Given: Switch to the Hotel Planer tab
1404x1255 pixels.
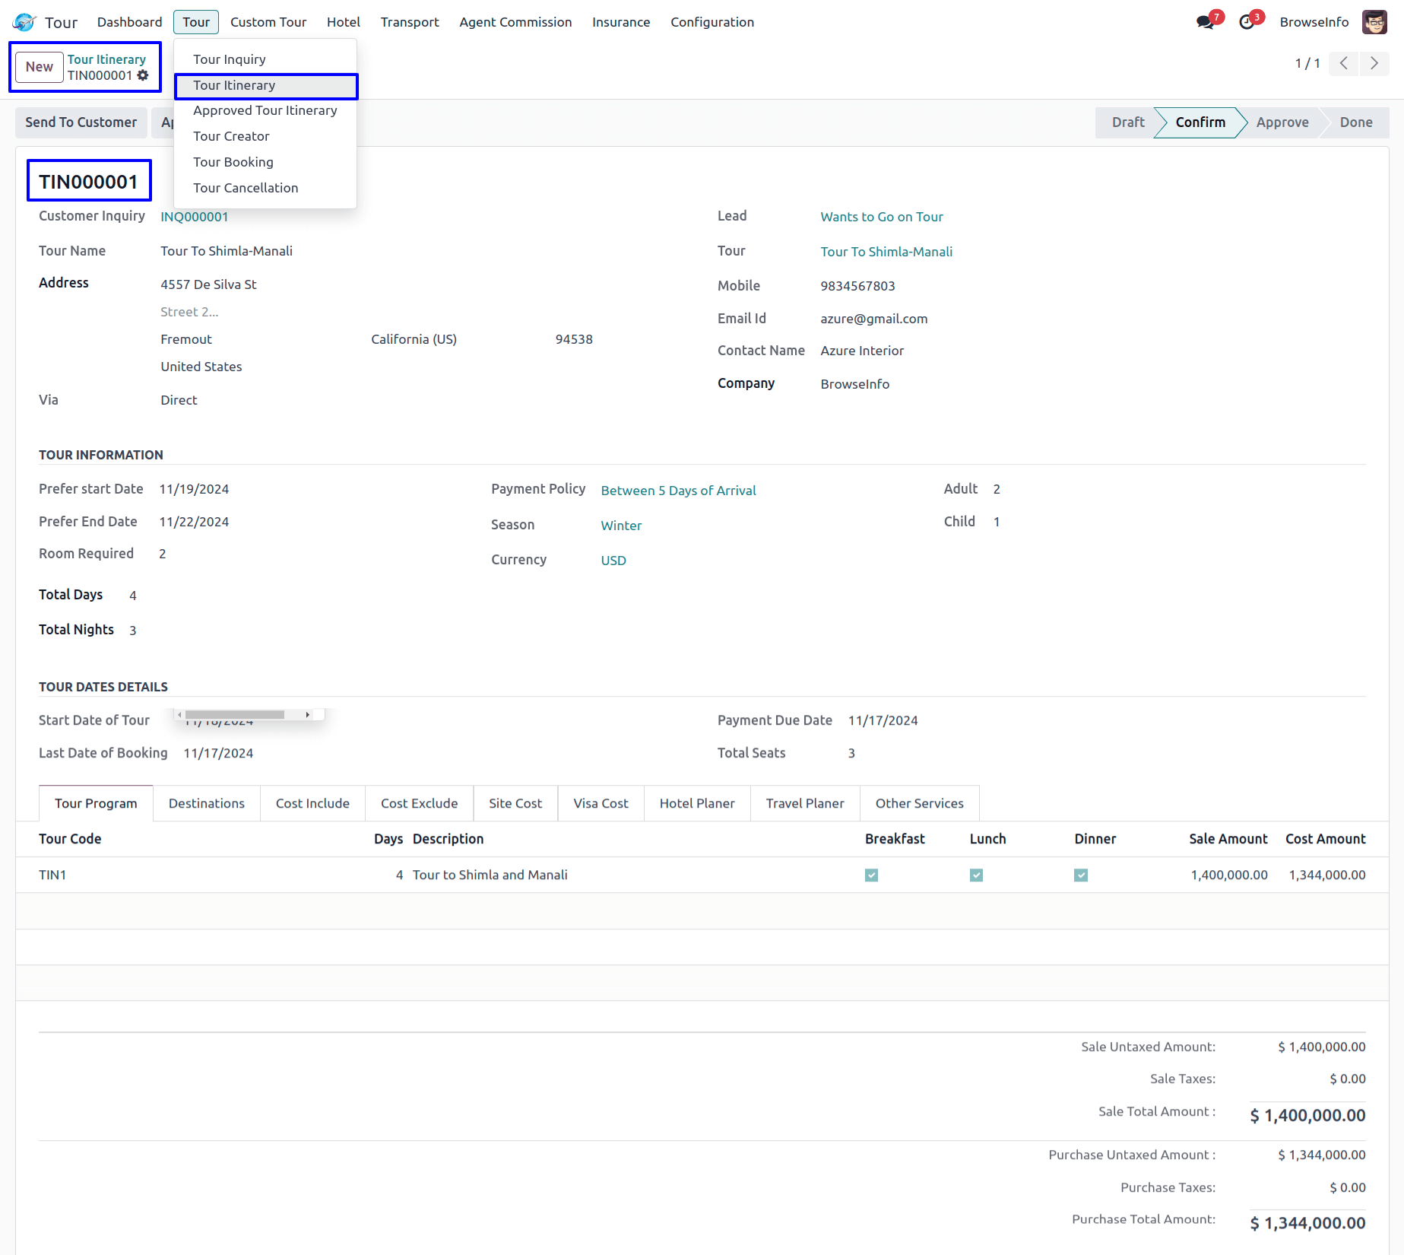Looking at the screenshot, I should coord(696,803).
